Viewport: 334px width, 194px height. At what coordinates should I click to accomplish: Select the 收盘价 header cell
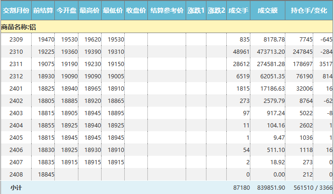pos(136,10)
